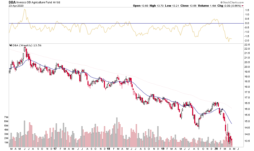The height and width of the screenshot is (151, 254).
Task: Click the -1.5 label on indicator axis
Action: coord(247,36)
